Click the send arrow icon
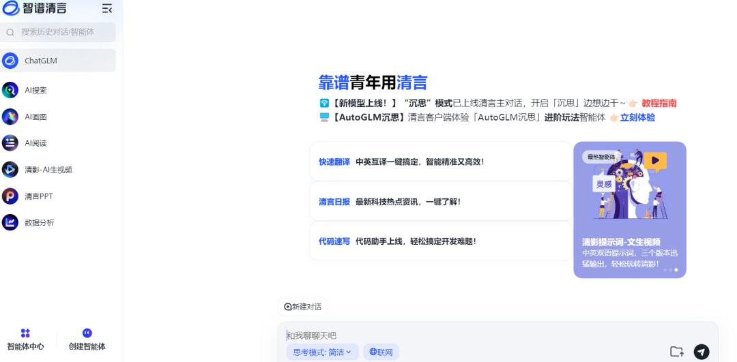Image resolution: width=737 pixels, height=362 pixels. pos(702,352)
